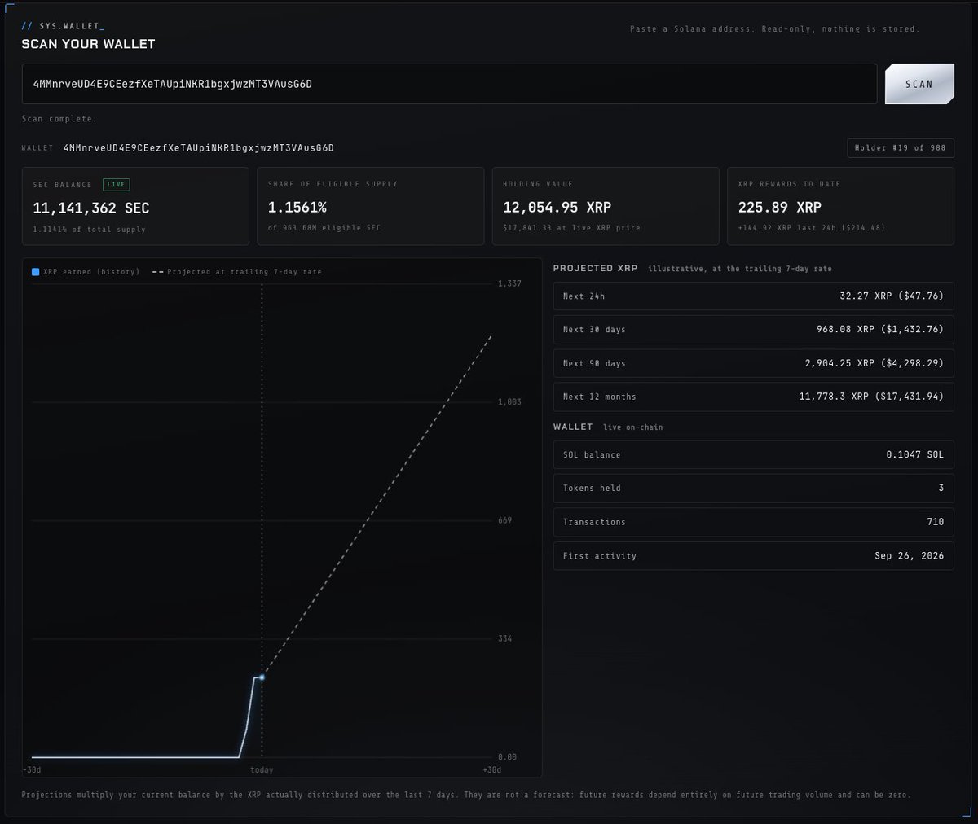Screen dimensions: 978x824
Task: Click the today marker dot on the chart
Action: (262, 677)
